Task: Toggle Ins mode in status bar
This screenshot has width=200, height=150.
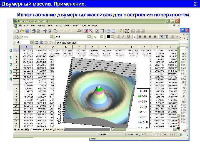Action: click(x=165, y=134)
